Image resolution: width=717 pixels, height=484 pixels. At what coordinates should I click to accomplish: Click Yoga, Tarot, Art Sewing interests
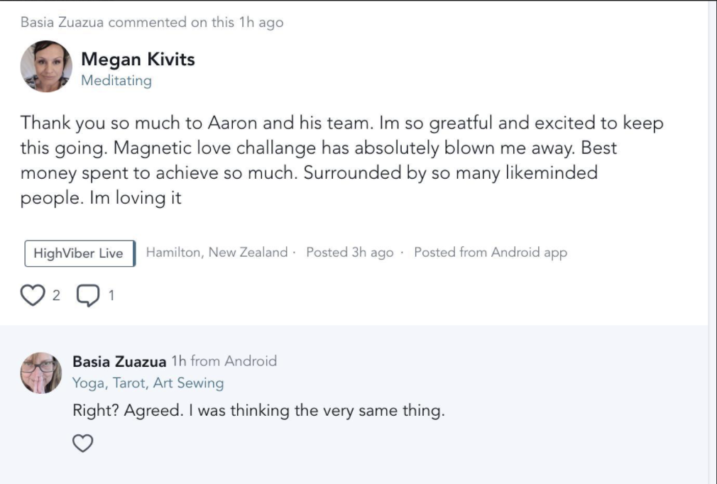(x=148, y=383)
